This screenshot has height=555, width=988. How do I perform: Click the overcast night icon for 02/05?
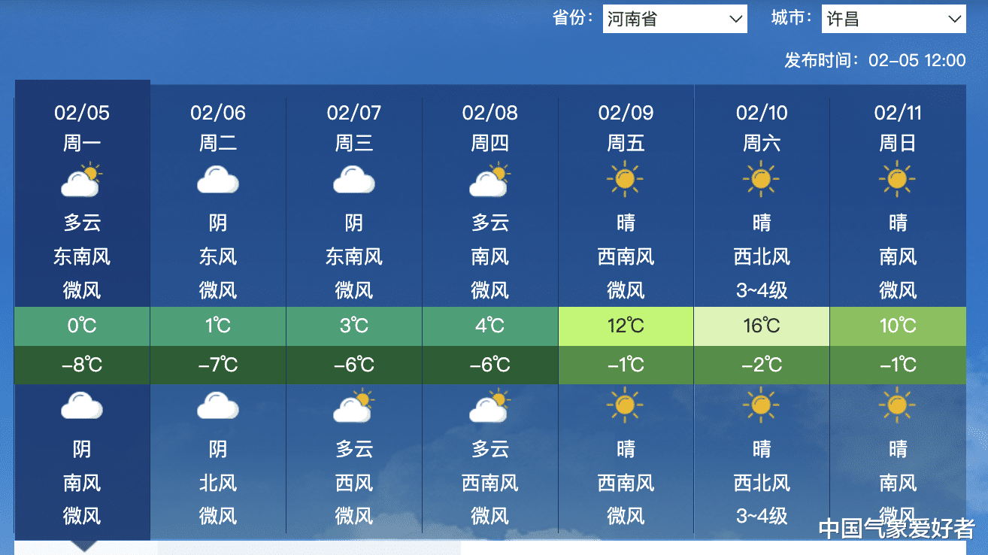(x=82, y=407)
